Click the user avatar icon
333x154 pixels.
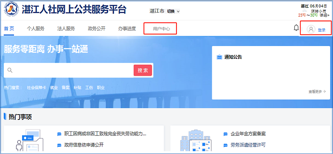point(311,30)
